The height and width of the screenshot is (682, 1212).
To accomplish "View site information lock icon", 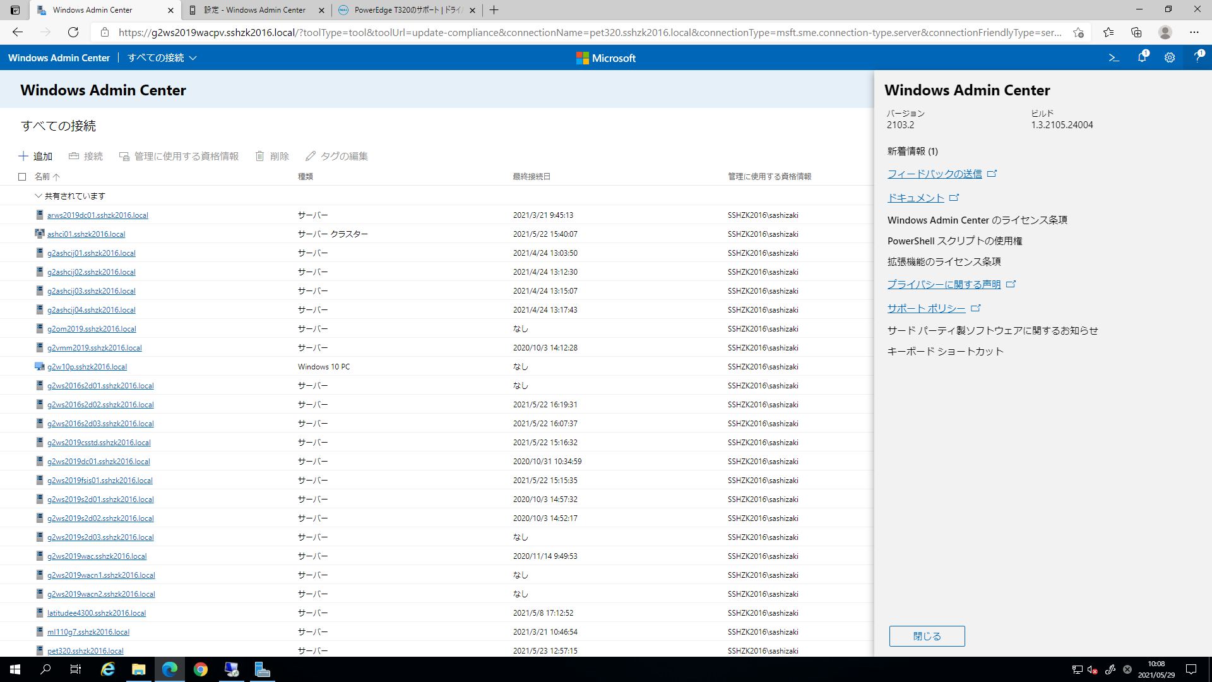I will (105, 32).
